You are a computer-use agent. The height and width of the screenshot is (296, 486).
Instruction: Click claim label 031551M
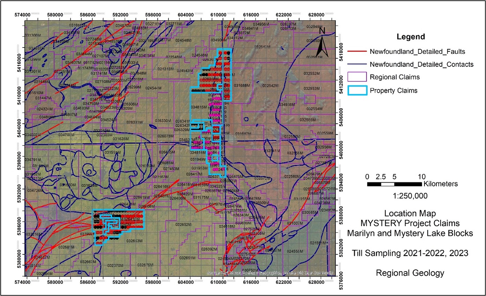[112, 153]
